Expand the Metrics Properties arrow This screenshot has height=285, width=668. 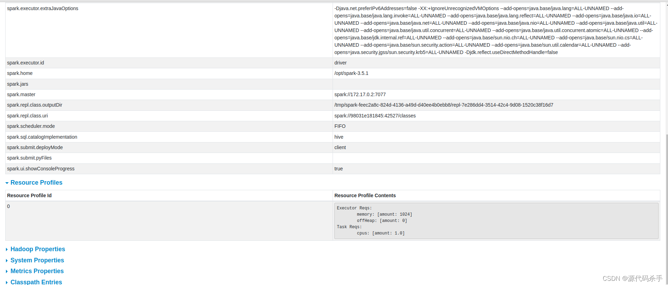coord(7,271)
